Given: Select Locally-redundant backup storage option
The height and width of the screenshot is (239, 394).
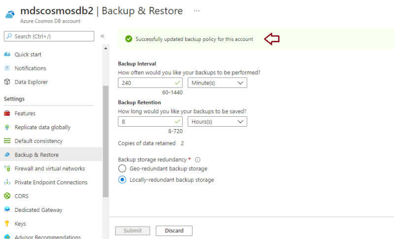Looking at the screenshot, I should (x=123, y=180).
